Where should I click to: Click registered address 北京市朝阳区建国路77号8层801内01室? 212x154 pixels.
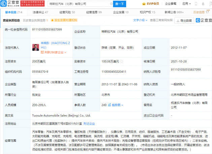pos(57,124)
